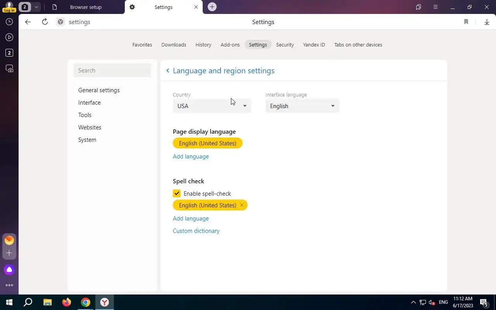Viewport: 496px width, 310px height.
Task: Open the Interface language dropdown
Action: (x=302, y=106)
